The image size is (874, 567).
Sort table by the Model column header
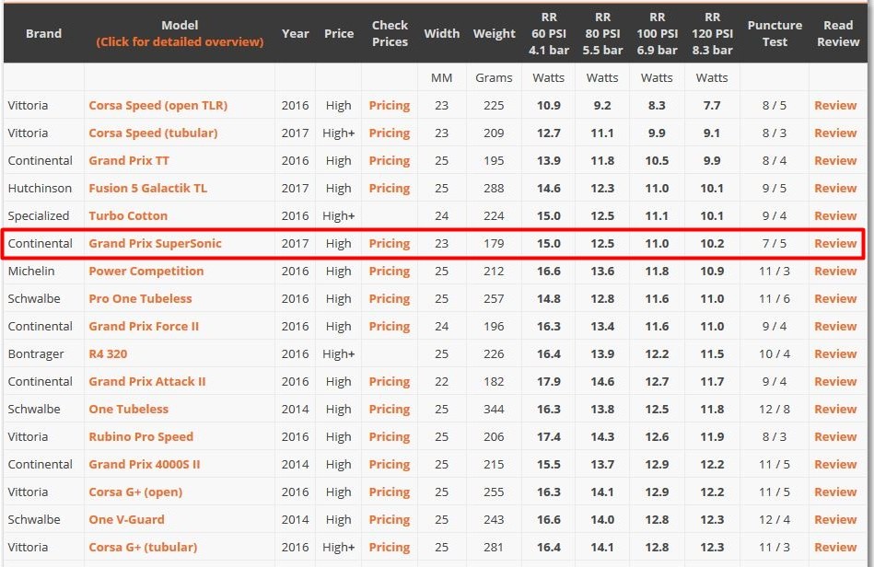click(180, 33)
